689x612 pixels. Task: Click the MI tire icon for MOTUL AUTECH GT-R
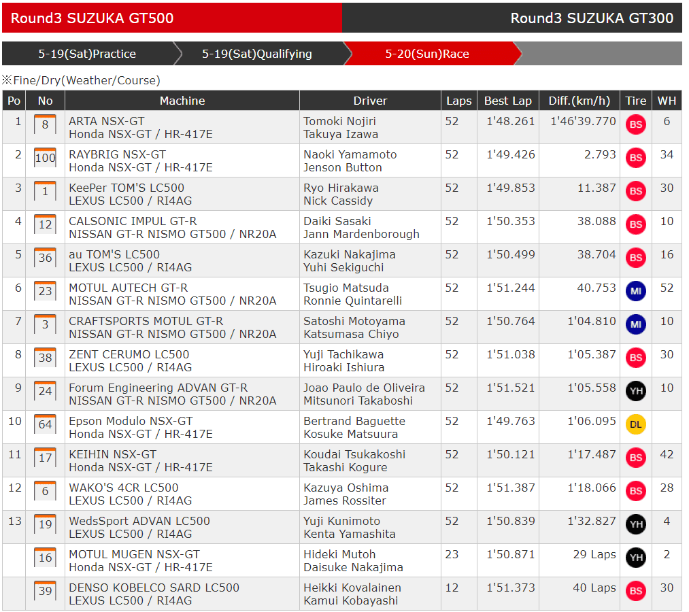coord(635,292)
